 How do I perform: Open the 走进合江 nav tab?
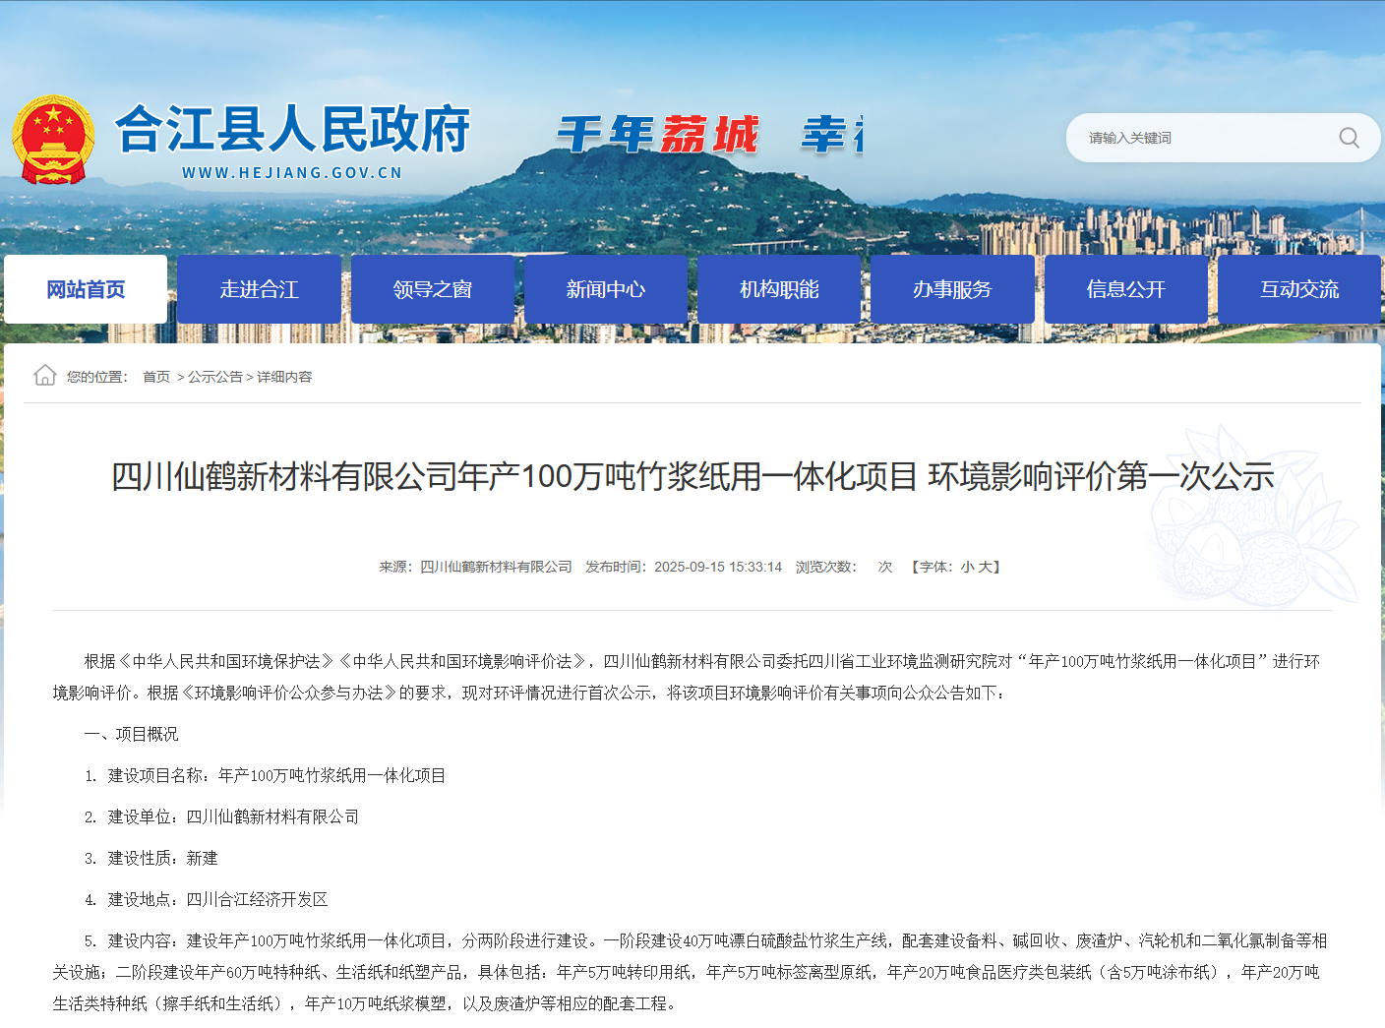click(x=259, y=289)
